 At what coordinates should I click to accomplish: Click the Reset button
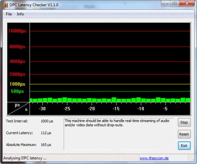(184, 134)
